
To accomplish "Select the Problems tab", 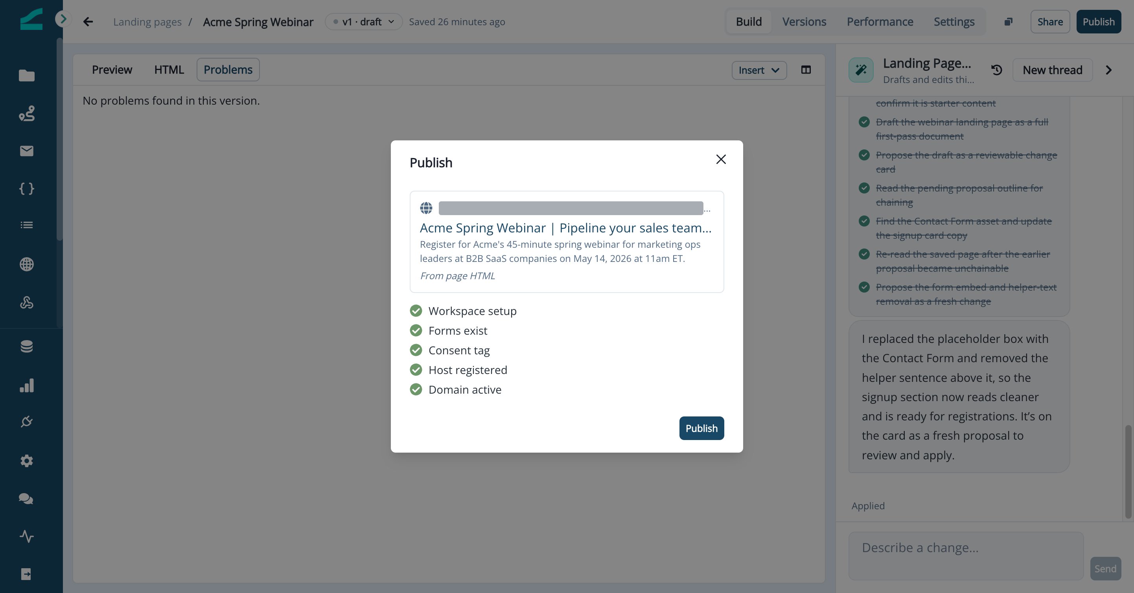I will click(x=228, y=70).
